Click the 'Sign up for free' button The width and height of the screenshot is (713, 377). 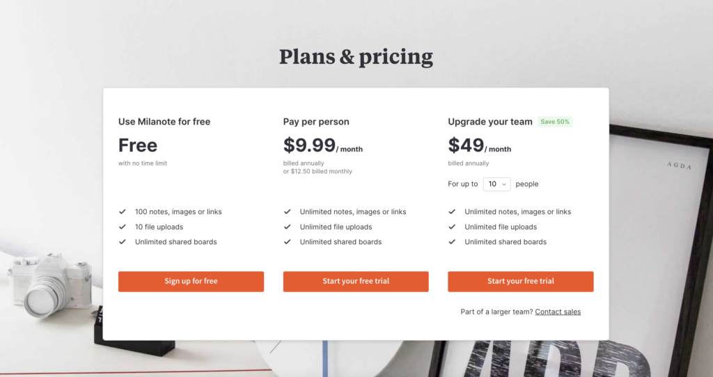(191, 281)
